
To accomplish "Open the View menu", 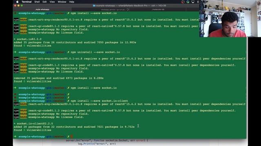I will click(x=52, y=2).
